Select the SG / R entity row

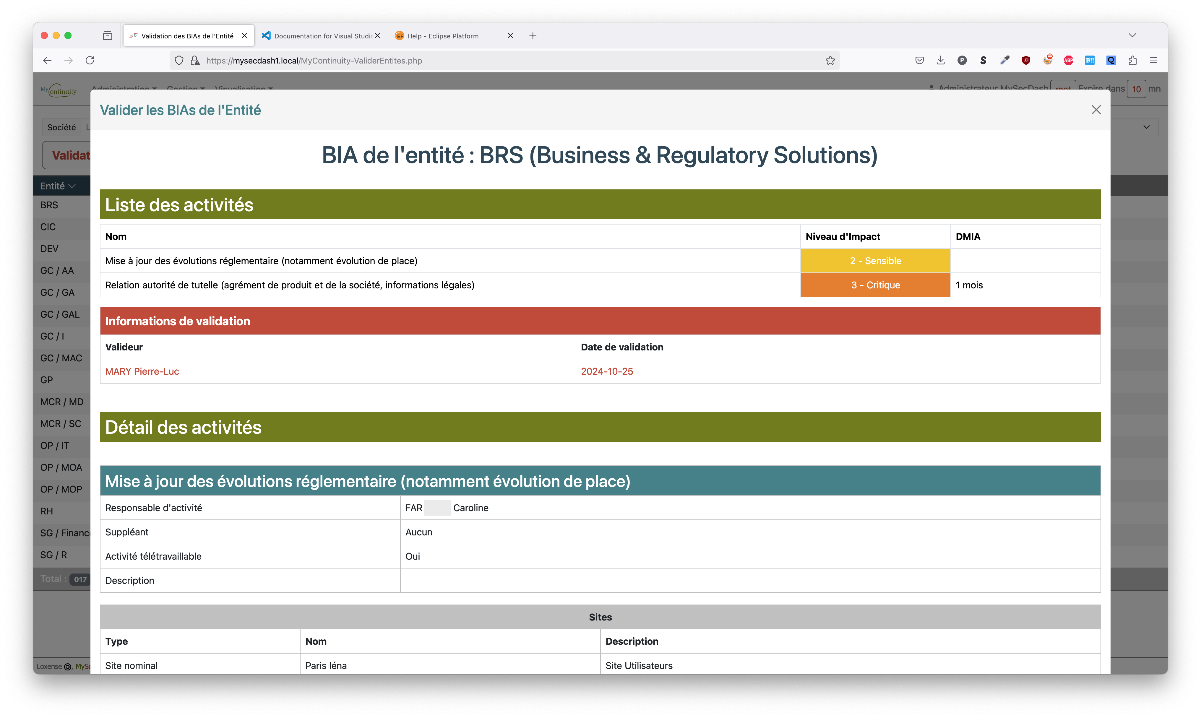(62, 555)
